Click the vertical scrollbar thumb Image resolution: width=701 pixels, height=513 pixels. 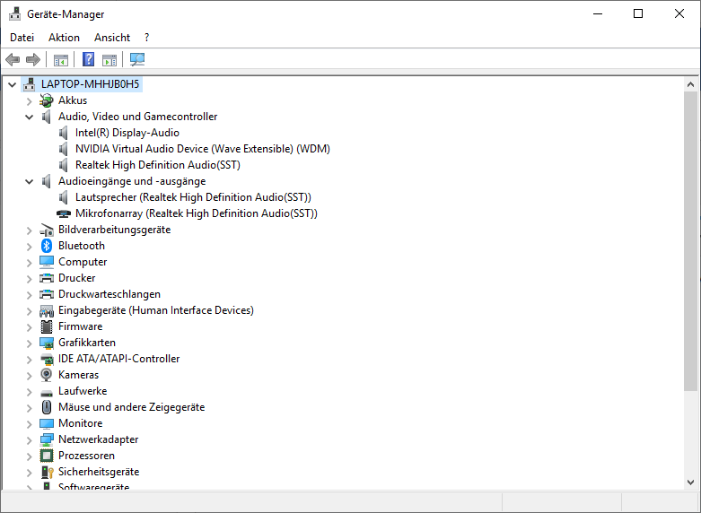690,242
